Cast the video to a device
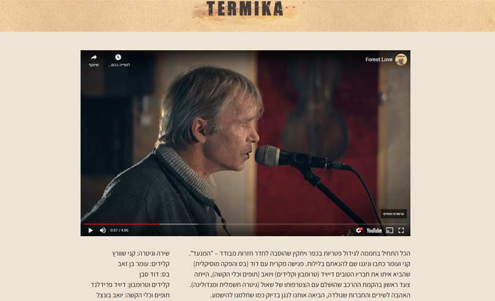 coord(389,231)
